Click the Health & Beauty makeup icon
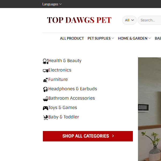This screenshot has width=161, height=161. click(x=46, y=61)
